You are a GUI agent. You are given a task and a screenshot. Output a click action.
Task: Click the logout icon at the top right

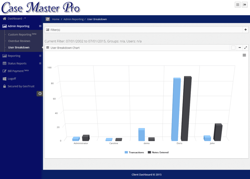245,5
